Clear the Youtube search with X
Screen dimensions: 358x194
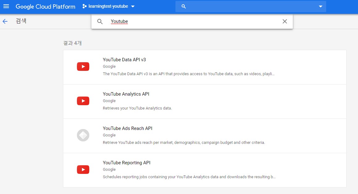(285, 21)
